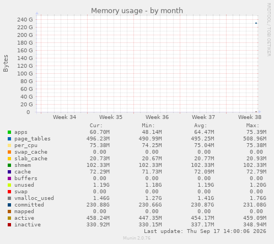Click the committed data mark near 230 G
Image resolution: width=274 pixels, height=244 pixels.
point(256,23)
